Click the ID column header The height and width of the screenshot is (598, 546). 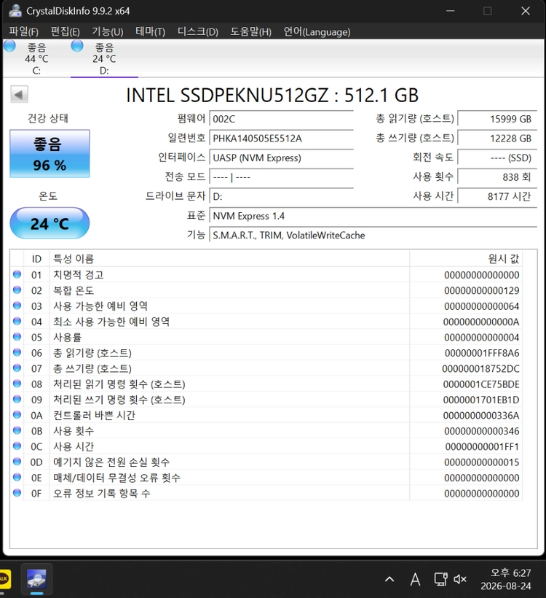click(36, 259)
